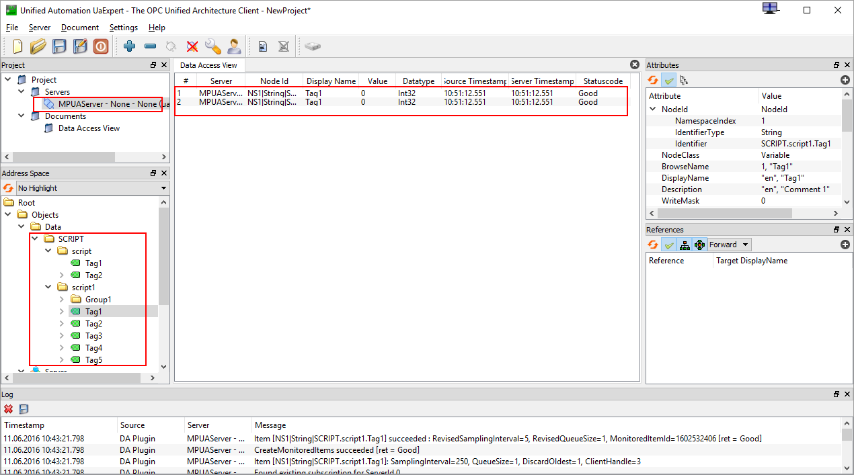Click hierarchy tree icon in References toolbar
The width and height of the screenshot is (854, 475).
pos(685,245)
